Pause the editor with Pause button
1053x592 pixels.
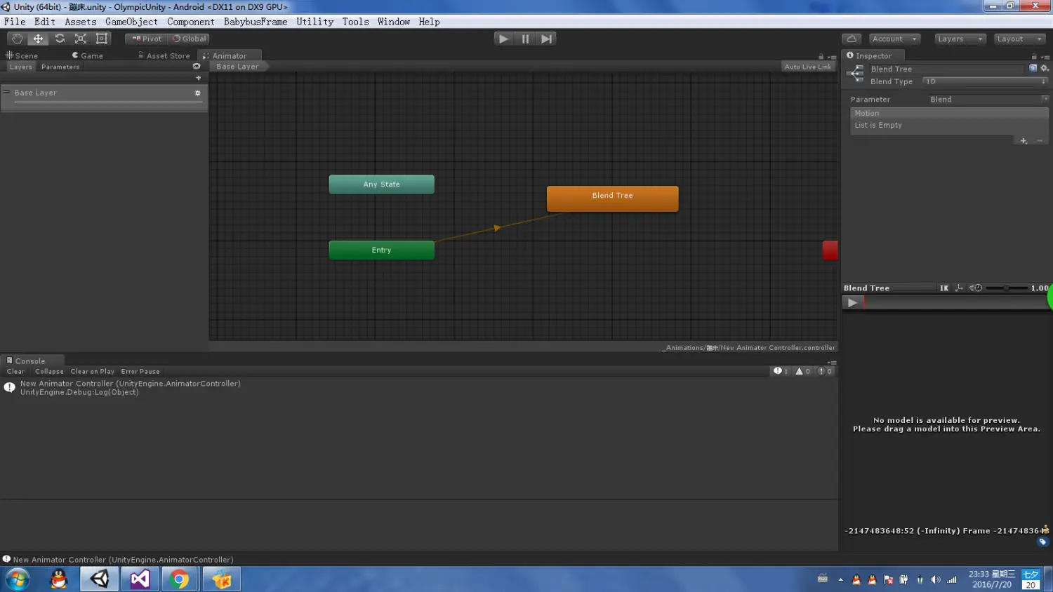click(x=525, y=39)
